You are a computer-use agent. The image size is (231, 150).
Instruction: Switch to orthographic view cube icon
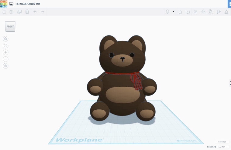coord(5,66)
